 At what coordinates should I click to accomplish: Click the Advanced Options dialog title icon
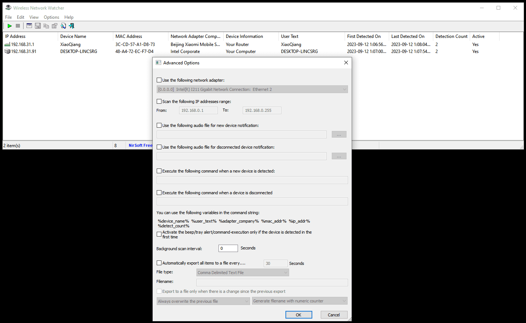(158, 63)
